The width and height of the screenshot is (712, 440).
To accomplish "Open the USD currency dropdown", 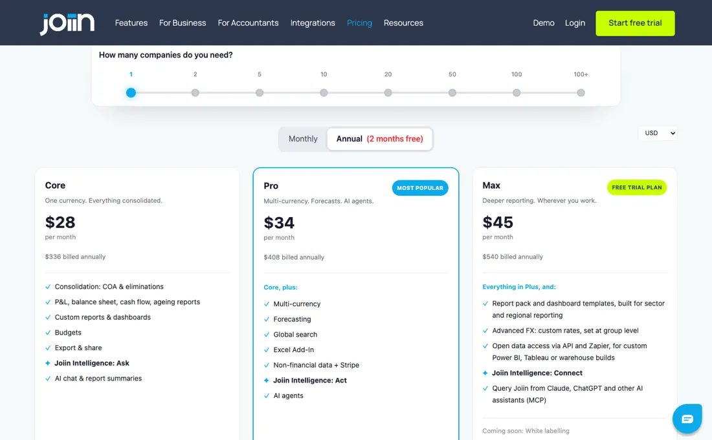I will tap(657, 132).
